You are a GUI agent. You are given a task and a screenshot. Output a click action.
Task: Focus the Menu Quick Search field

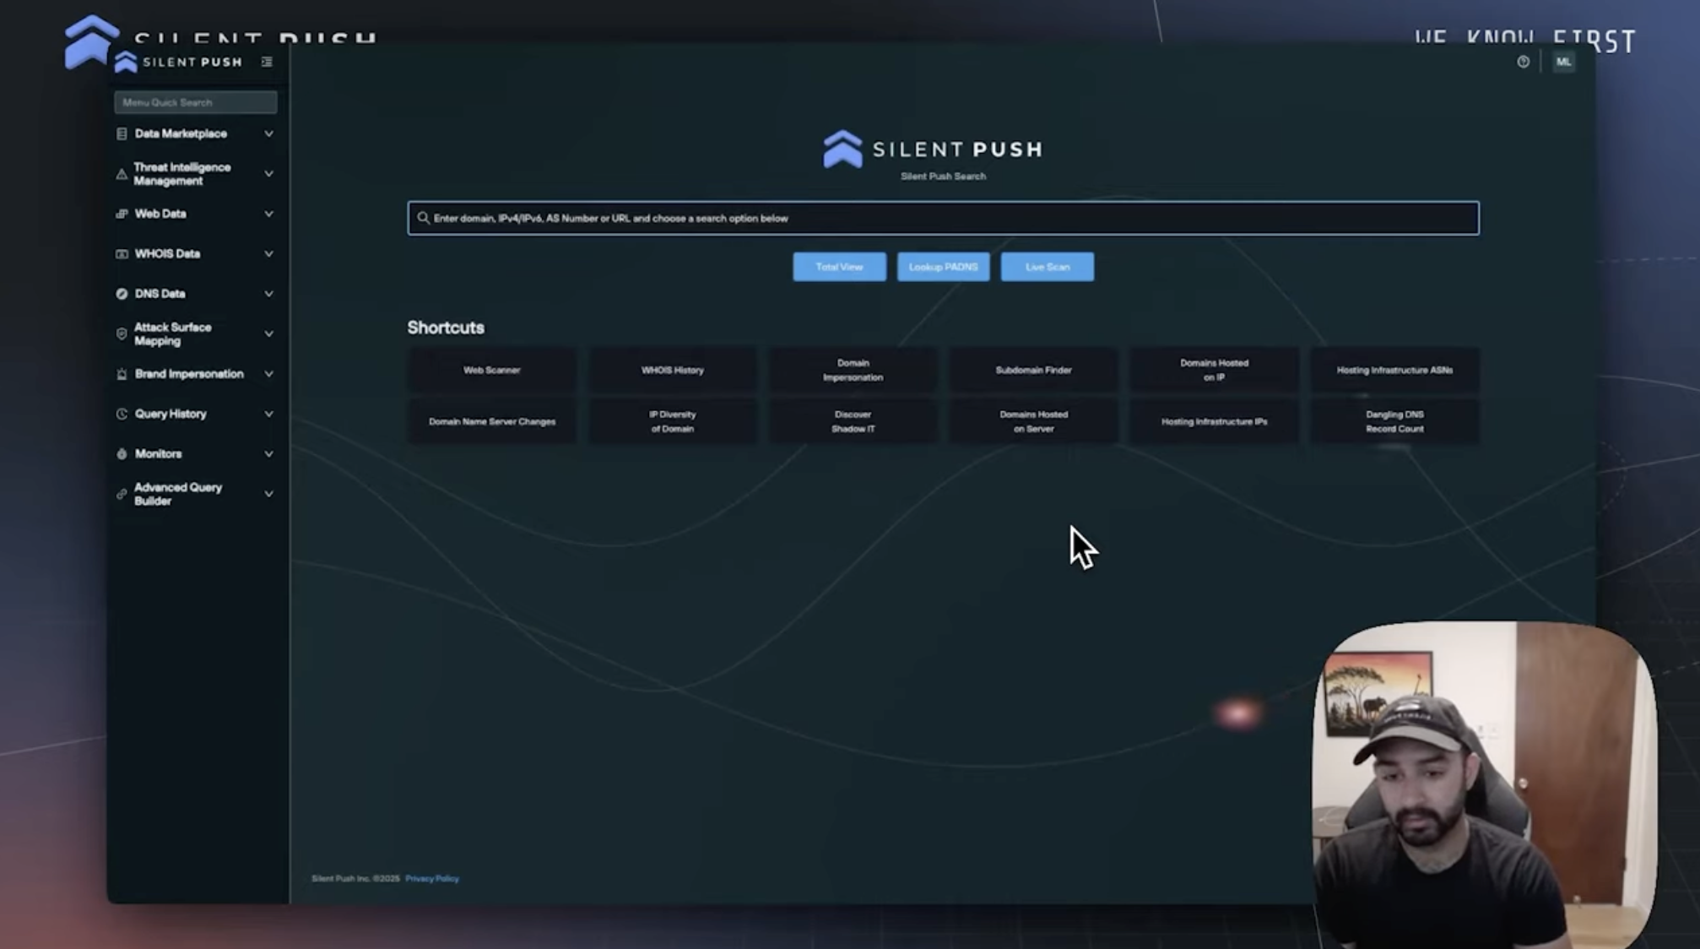(x=196, y=102)
